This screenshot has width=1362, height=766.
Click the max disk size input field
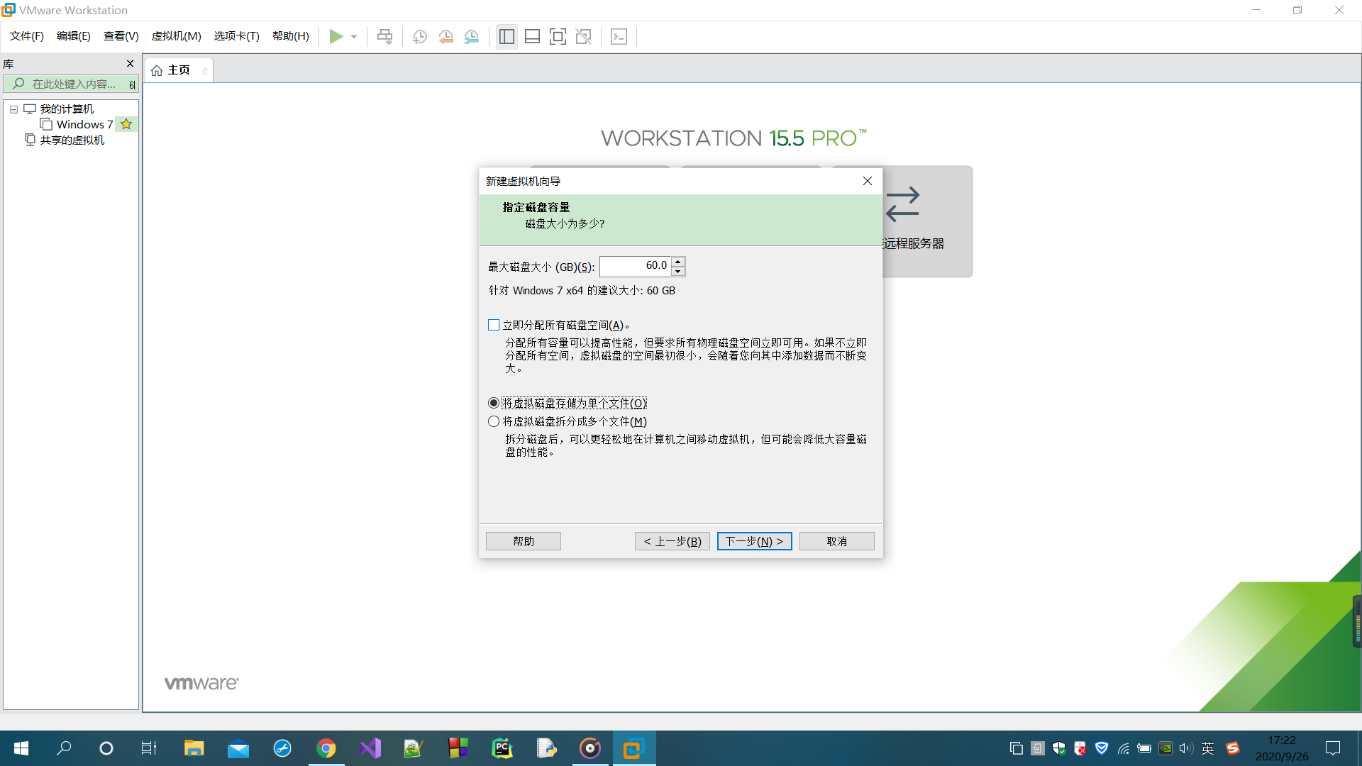coord(634,266)
